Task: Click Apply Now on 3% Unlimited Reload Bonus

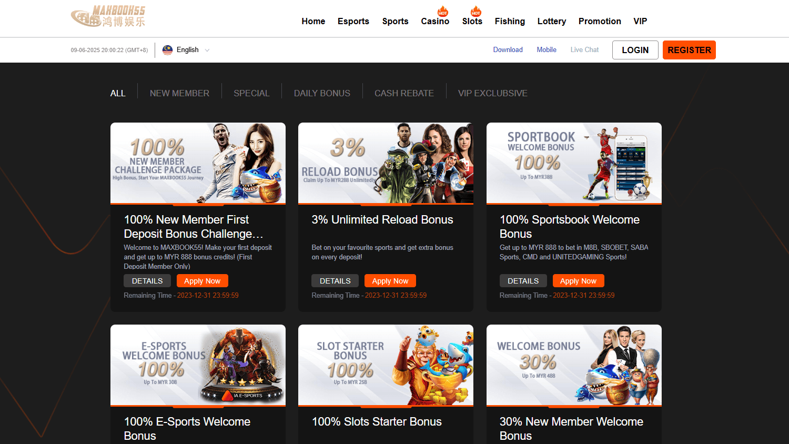Action: 390,280
